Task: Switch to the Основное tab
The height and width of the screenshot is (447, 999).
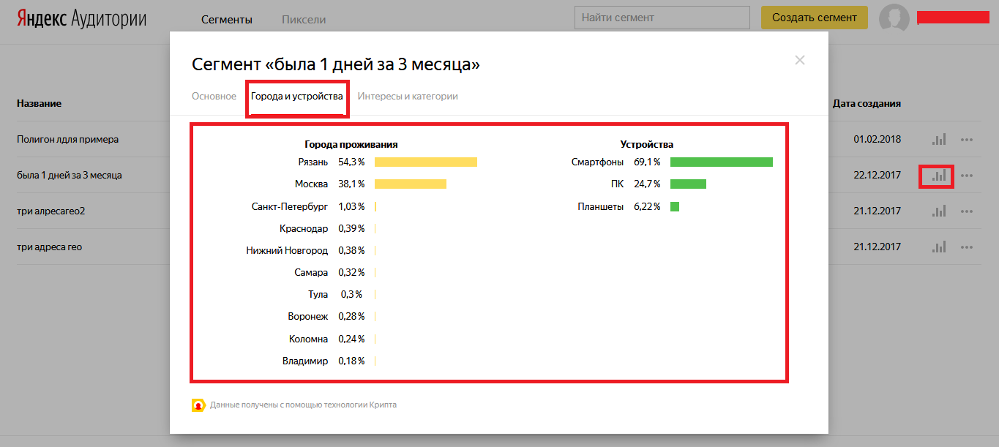Action: pyautogui.click(x=214, y=96)
